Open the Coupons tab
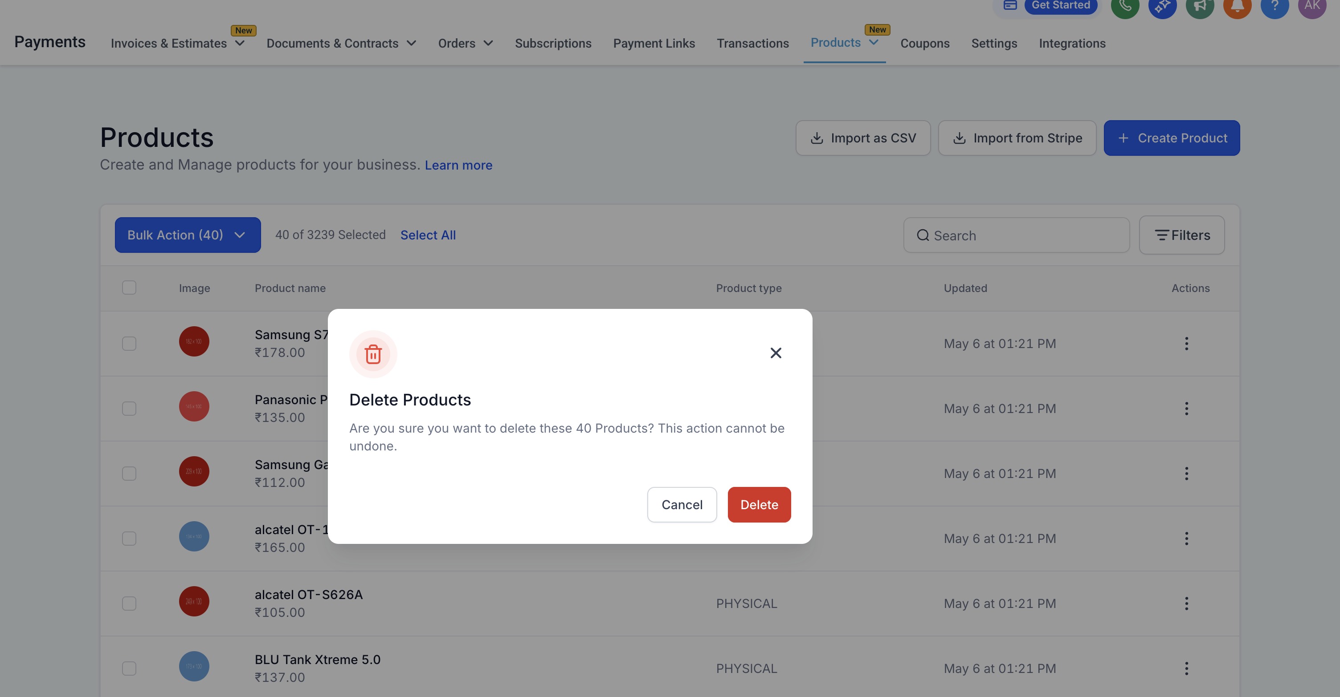Viewport: 1340px width, 697px height. [x=924, y=43]
